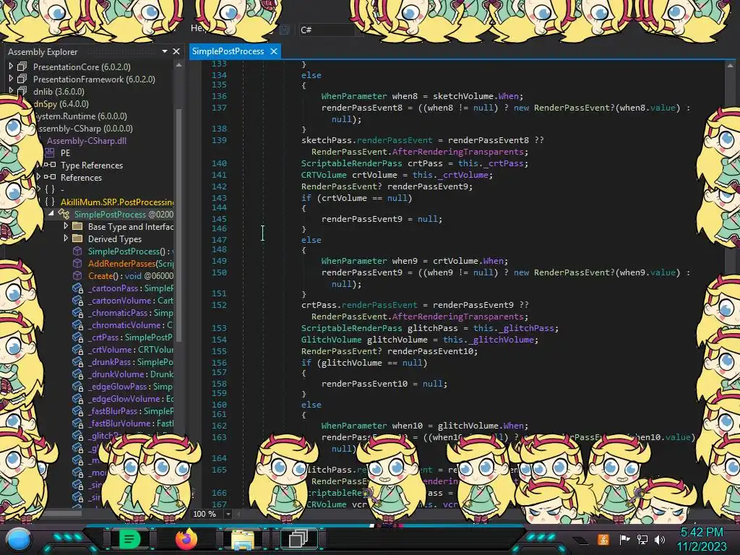Viewport: 740px width, 555px height.
Task: Click the PresentationFramework assembly icon
Action: 22,79
